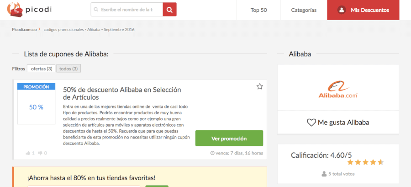Click the Lista de cupones de Alibaba heading
Image resolution: width=411 pixels, height=187 pixels.
coord(66,54)
